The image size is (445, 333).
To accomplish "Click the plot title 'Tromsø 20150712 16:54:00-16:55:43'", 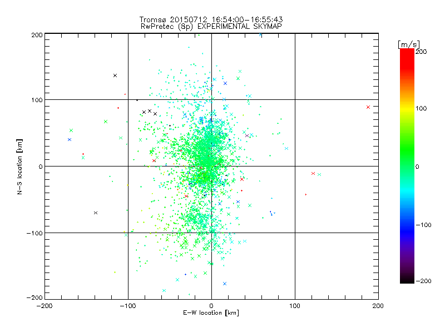I will (x=211, y=19).
